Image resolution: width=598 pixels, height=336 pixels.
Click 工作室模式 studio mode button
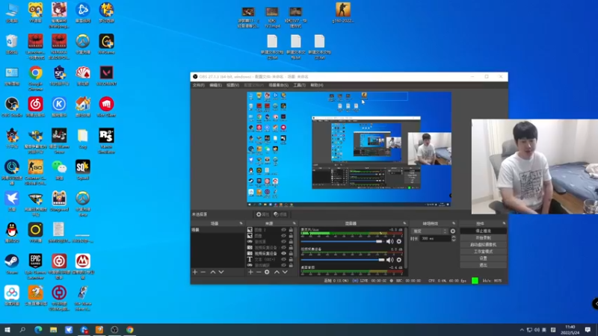483,252
